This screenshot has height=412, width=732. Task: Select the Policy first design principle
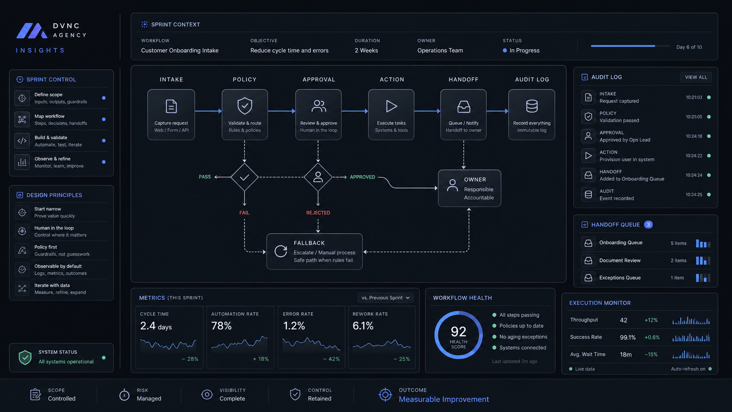(x=61, y=250)
